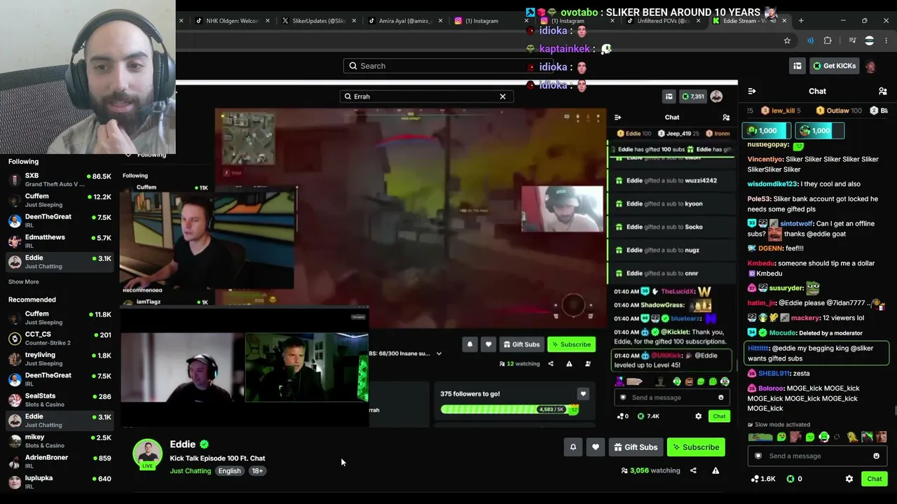Viewport: 897px width, 504px height.
Task: Click the layout icon beside Get KICKs
Action: [x=797, y=66]
